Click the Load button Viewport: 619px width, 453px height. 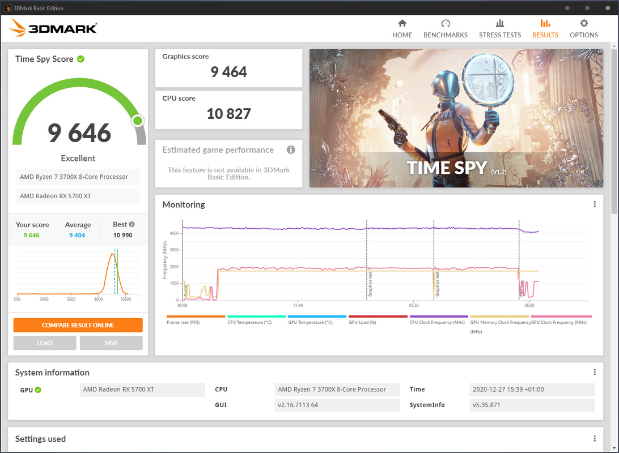45,343
